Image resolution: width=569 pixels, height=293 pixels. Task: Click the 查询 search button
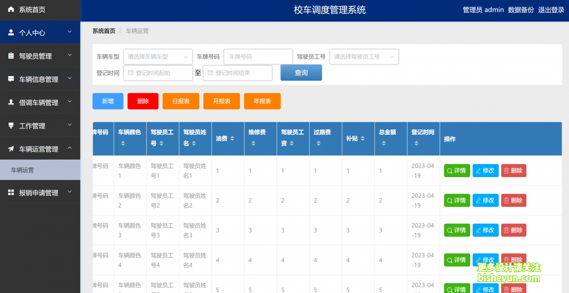click(x=301, y=72)
